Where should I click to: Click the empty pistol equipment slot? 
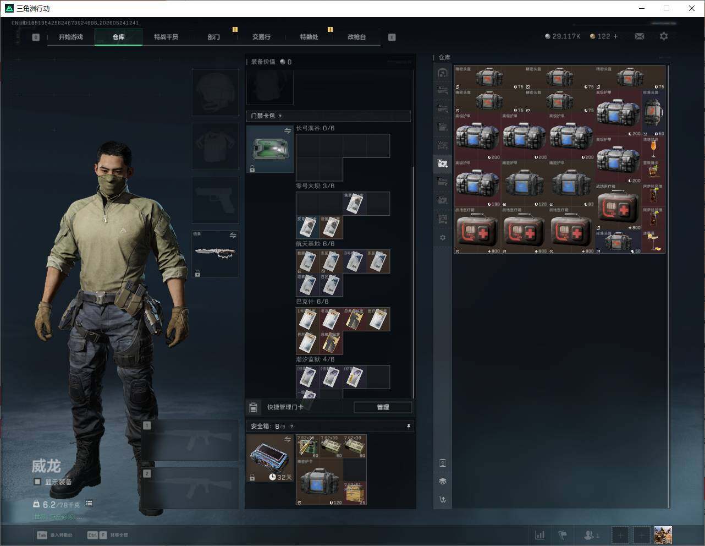215,200
